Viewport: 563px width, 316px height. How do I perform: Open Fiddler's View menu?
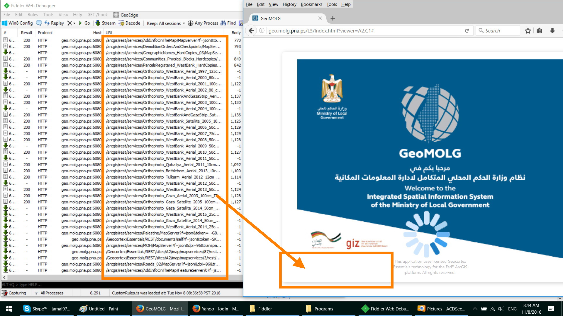(x=63, y=15)
